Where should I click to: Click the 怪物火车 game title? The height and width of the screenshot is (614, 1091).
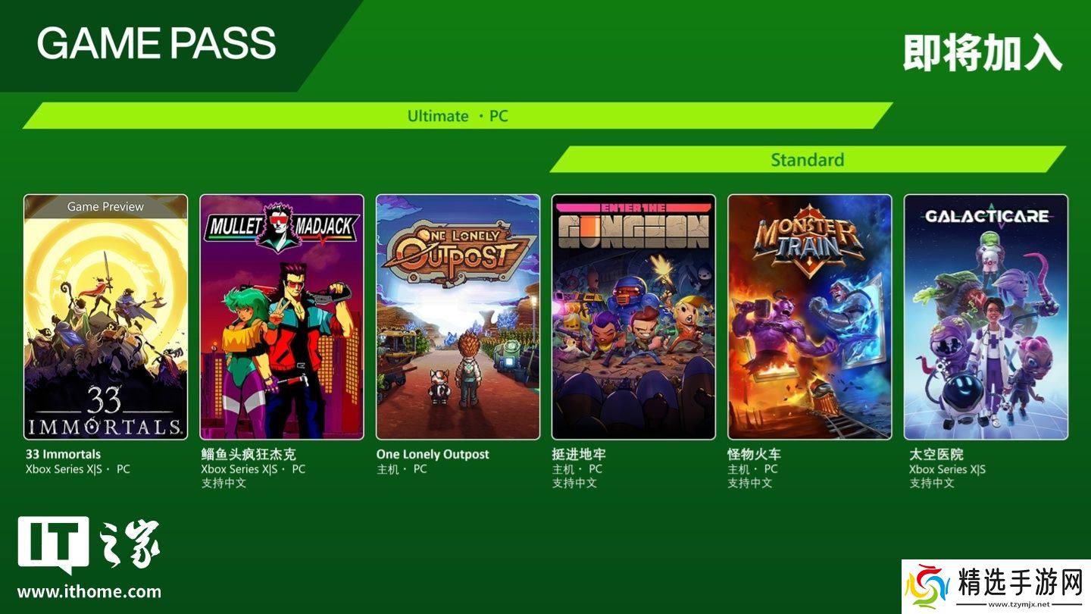point(754,454)
